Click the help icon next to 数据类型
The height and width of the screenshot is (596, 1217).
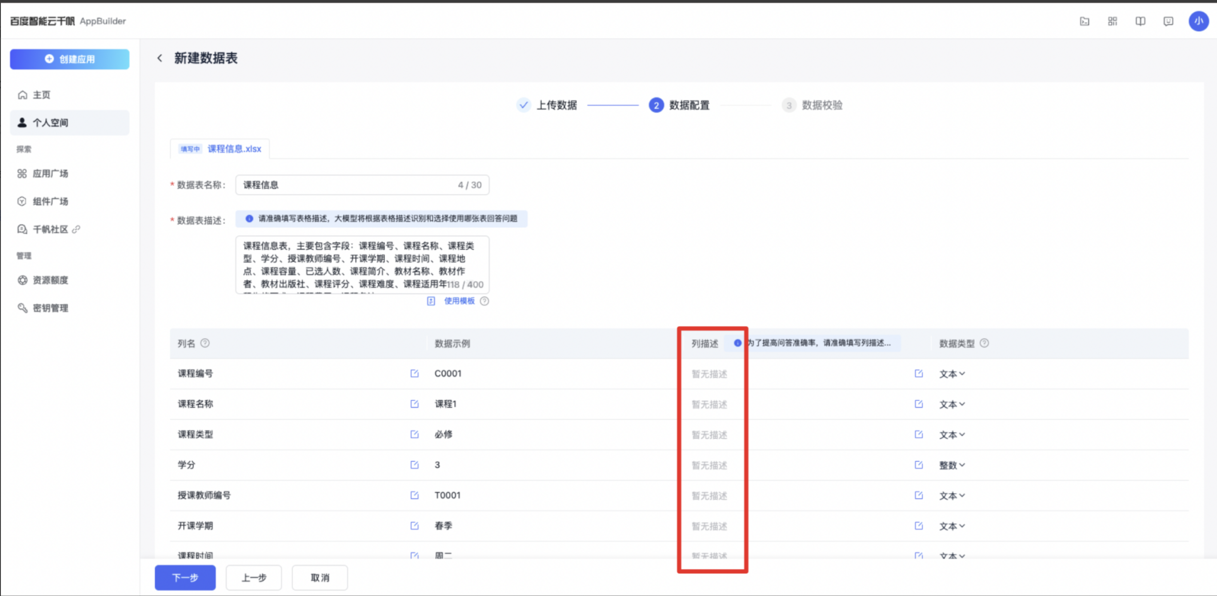[985, 343]
